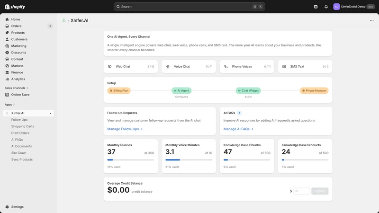Click the Analytics bar chart icon
The height and width of the screenshot is (213, 379).
coord(7,79)
